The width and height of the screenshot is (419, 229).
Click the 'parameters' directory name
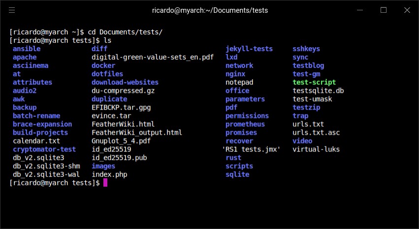tap(245, 99)
